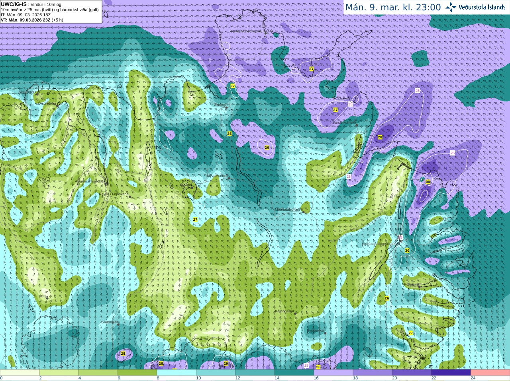Click the yellow 29 gust marker

coord(226,364)
